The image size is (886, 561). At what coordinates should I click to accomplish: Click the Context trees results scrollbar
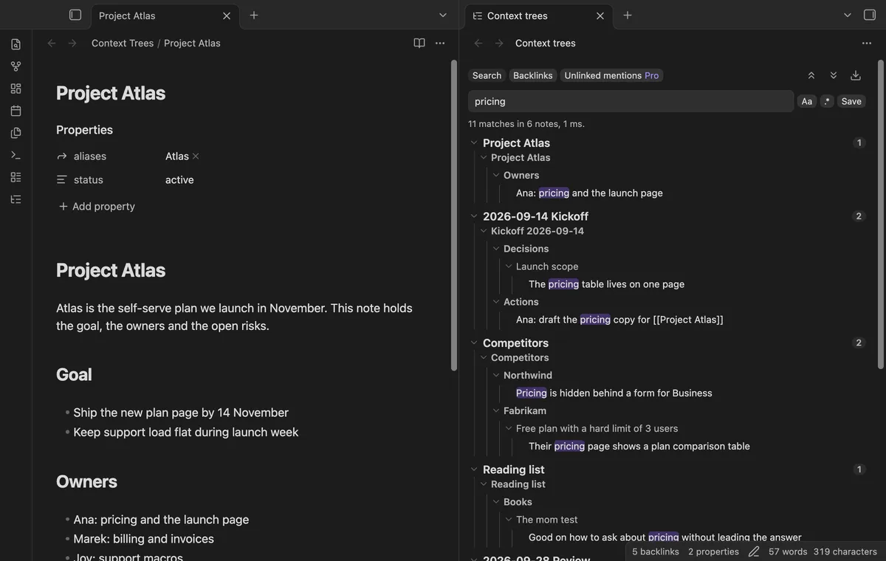click(x=880, y=214)
